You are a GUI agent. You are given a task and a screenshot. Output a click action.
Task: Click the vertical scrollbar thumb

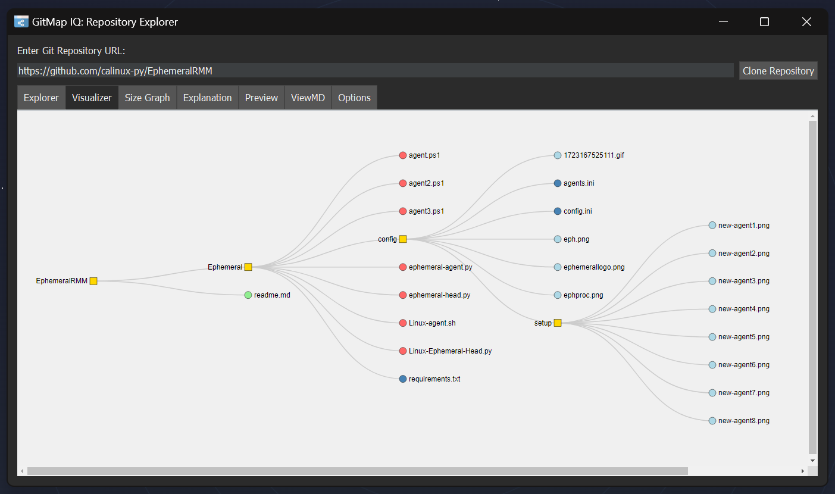click(x=813, y=287)
